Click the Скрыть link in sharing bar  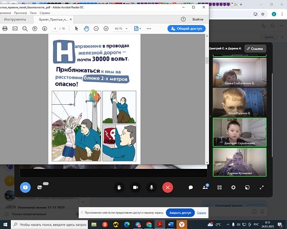pos(201,213)
